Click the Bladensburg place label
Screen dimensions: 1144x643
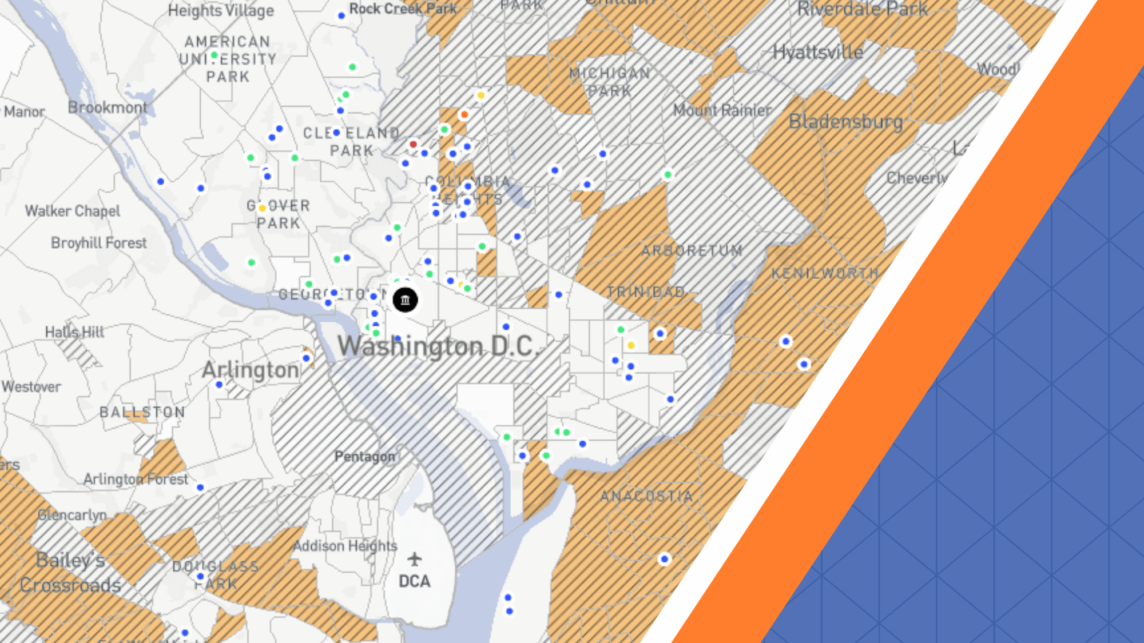pos(845,122)
